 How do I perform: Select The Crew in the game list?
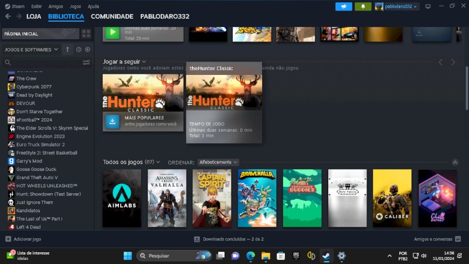pos(26,78)
